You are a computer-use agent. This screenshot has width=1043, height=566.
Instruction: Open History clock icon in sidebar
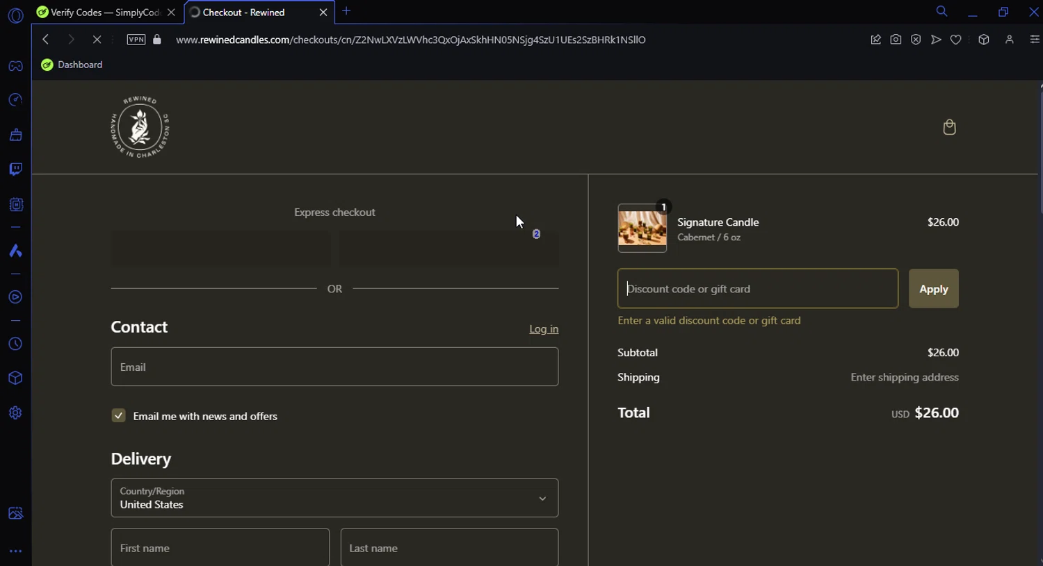pyautogui.click(x=15, y=344)
